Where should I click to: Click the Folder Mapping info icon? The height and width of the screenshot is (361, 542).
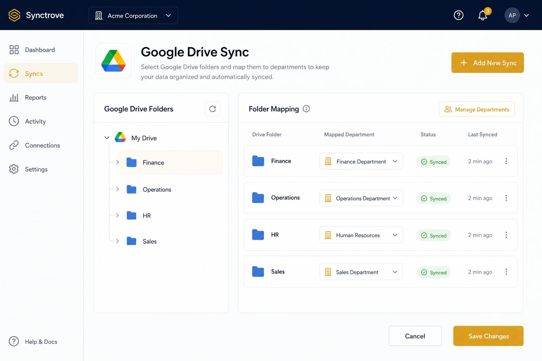tap(306, 109)
